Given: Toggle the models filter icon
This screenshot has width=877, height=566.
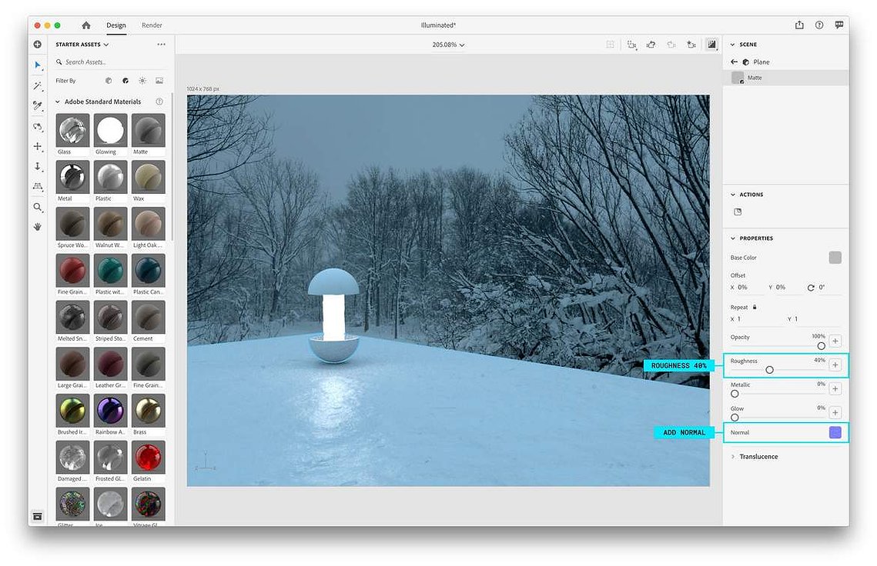Looking at the screenshot, I should coord(109,81).
